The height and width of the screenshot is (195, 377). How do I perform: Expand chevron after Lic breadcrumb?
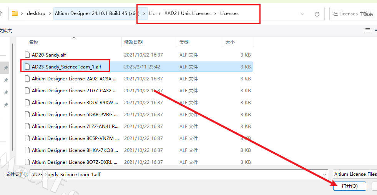(x=159, y=14)
